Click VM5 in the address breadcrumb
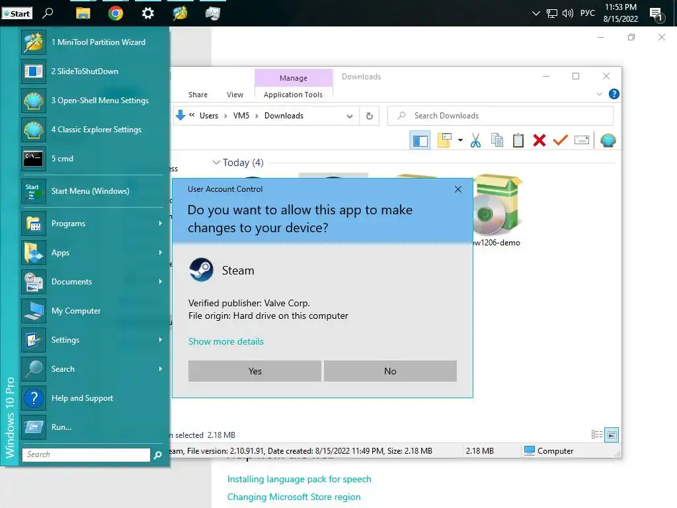 (241, 116)
